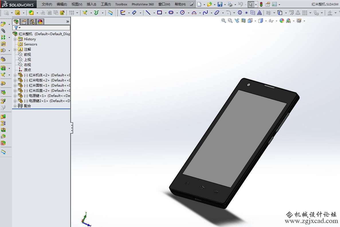
Task: Open the Display Style dropdown arrow
Action: (x=266, y=21)
